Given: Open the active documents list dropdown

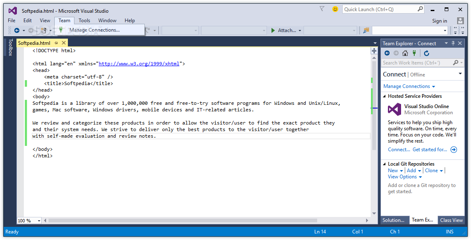Looking at the screenshot, I should click(x=375, y=43).
